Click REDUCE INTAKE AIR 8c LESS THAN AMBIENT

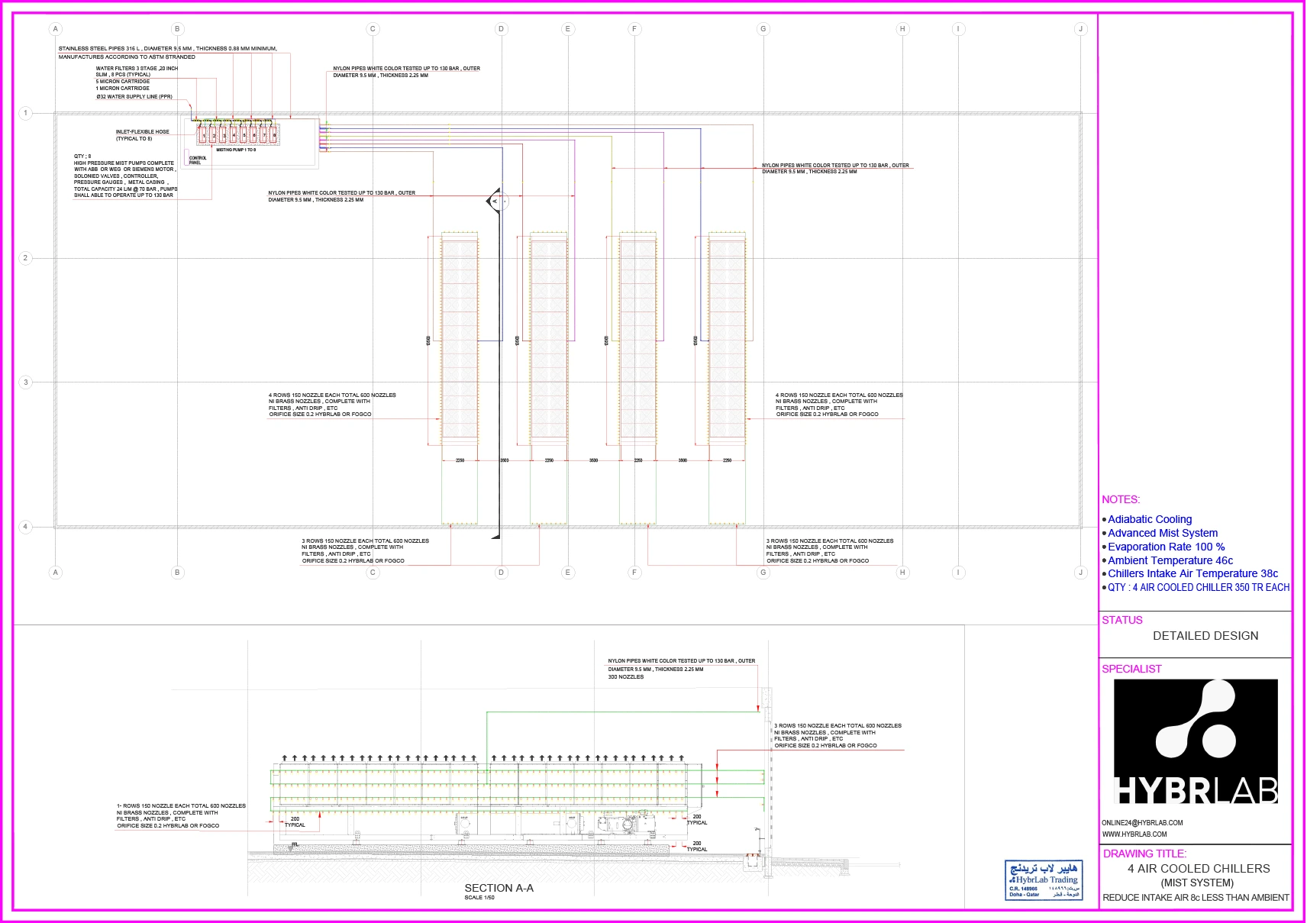pyautogui.click(x=1196, y=898)
